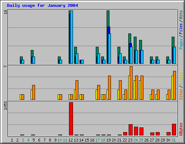Image resolution: width=185 pixels, height=144 pixels.
Task: Click the "Pages" legend label
Action: [x=181, y=44]
